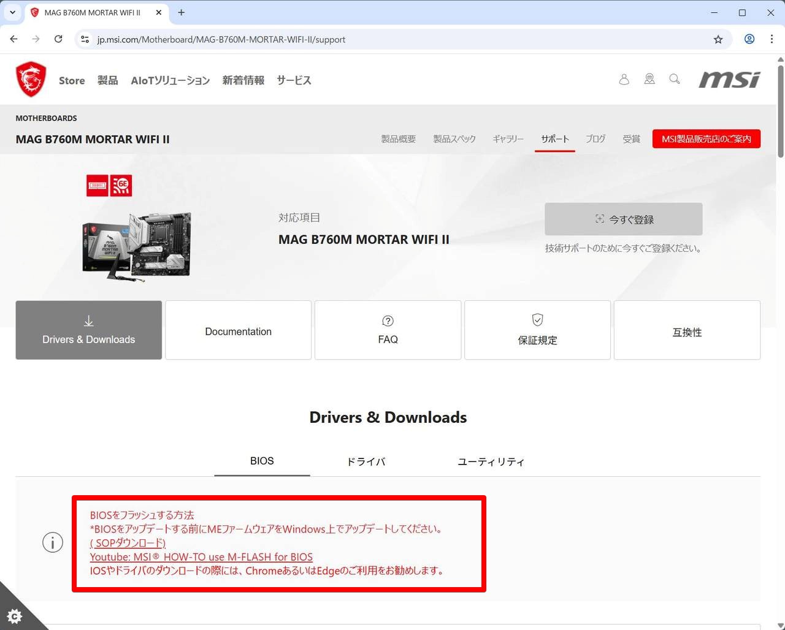Select the サポート tab
Image resolution: width=785 pixels, height=630 pixels.
tap(555, 139)
